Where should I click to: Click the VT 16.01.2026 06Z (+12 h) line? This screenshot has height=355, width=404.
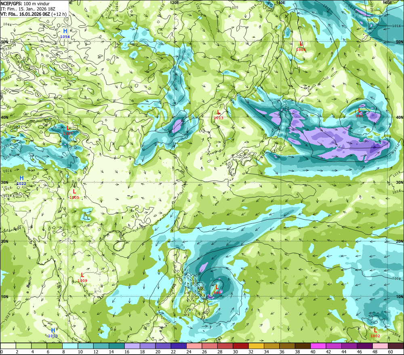coord(34,14)
